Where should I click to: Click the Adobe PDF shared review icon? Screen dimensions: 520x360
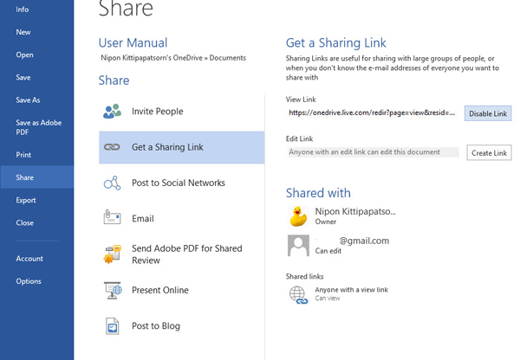pos(112,254)
